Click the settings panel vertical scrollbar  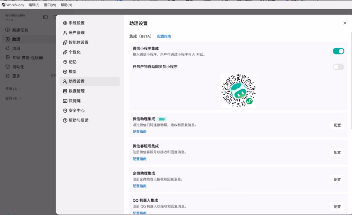(351, 81)
